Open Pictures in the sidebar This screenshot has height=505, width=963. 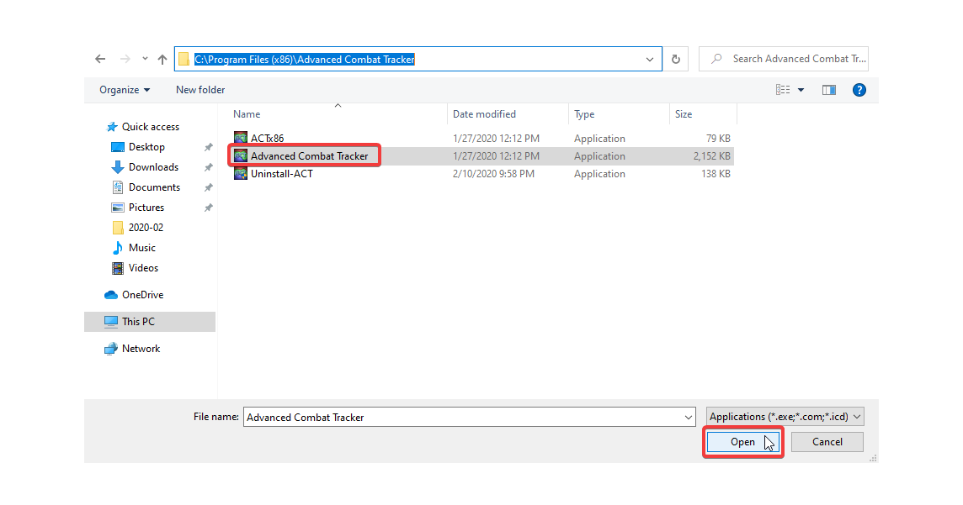[146, 208]
